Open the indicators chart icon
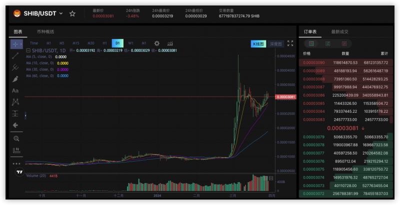This screenshot has width=400, height=205. point(170,43)
